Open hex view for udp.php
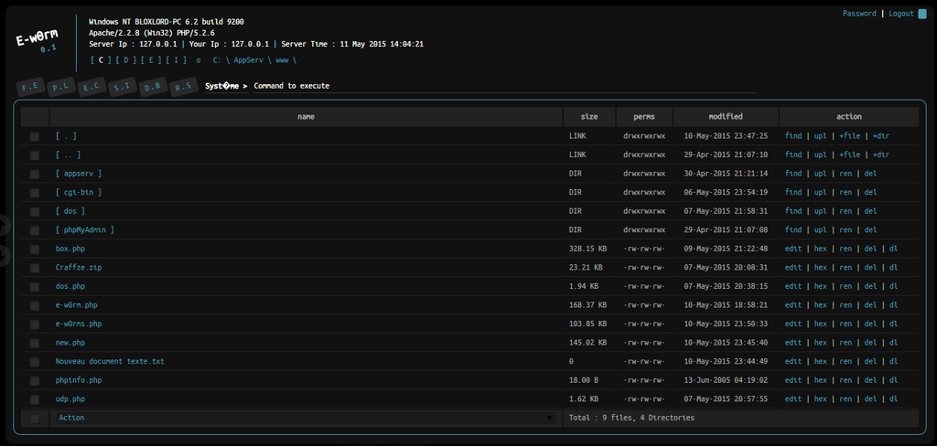 [821, 398]
